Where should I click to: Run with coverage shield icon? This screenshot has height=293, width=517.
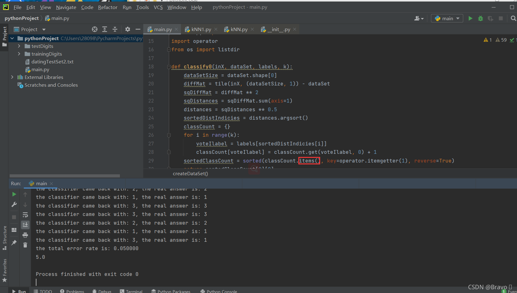coord(491,18)
